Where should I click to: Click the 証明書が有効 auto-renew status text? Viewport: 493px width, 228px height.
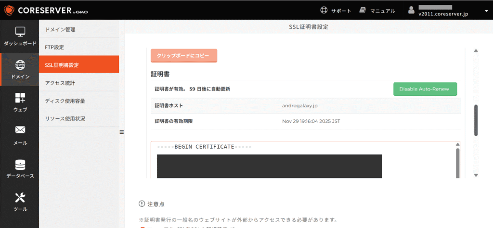(193, 89)
